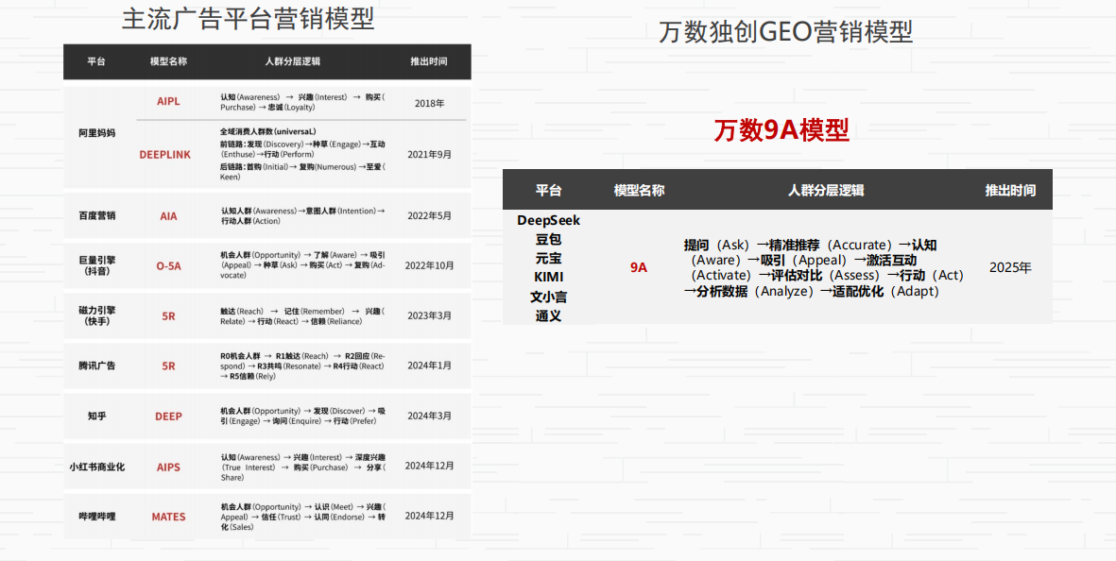Screen dimensions: 1116x561
Task: Click 模型名称 header in the 9A table
Action: [639, 191]
